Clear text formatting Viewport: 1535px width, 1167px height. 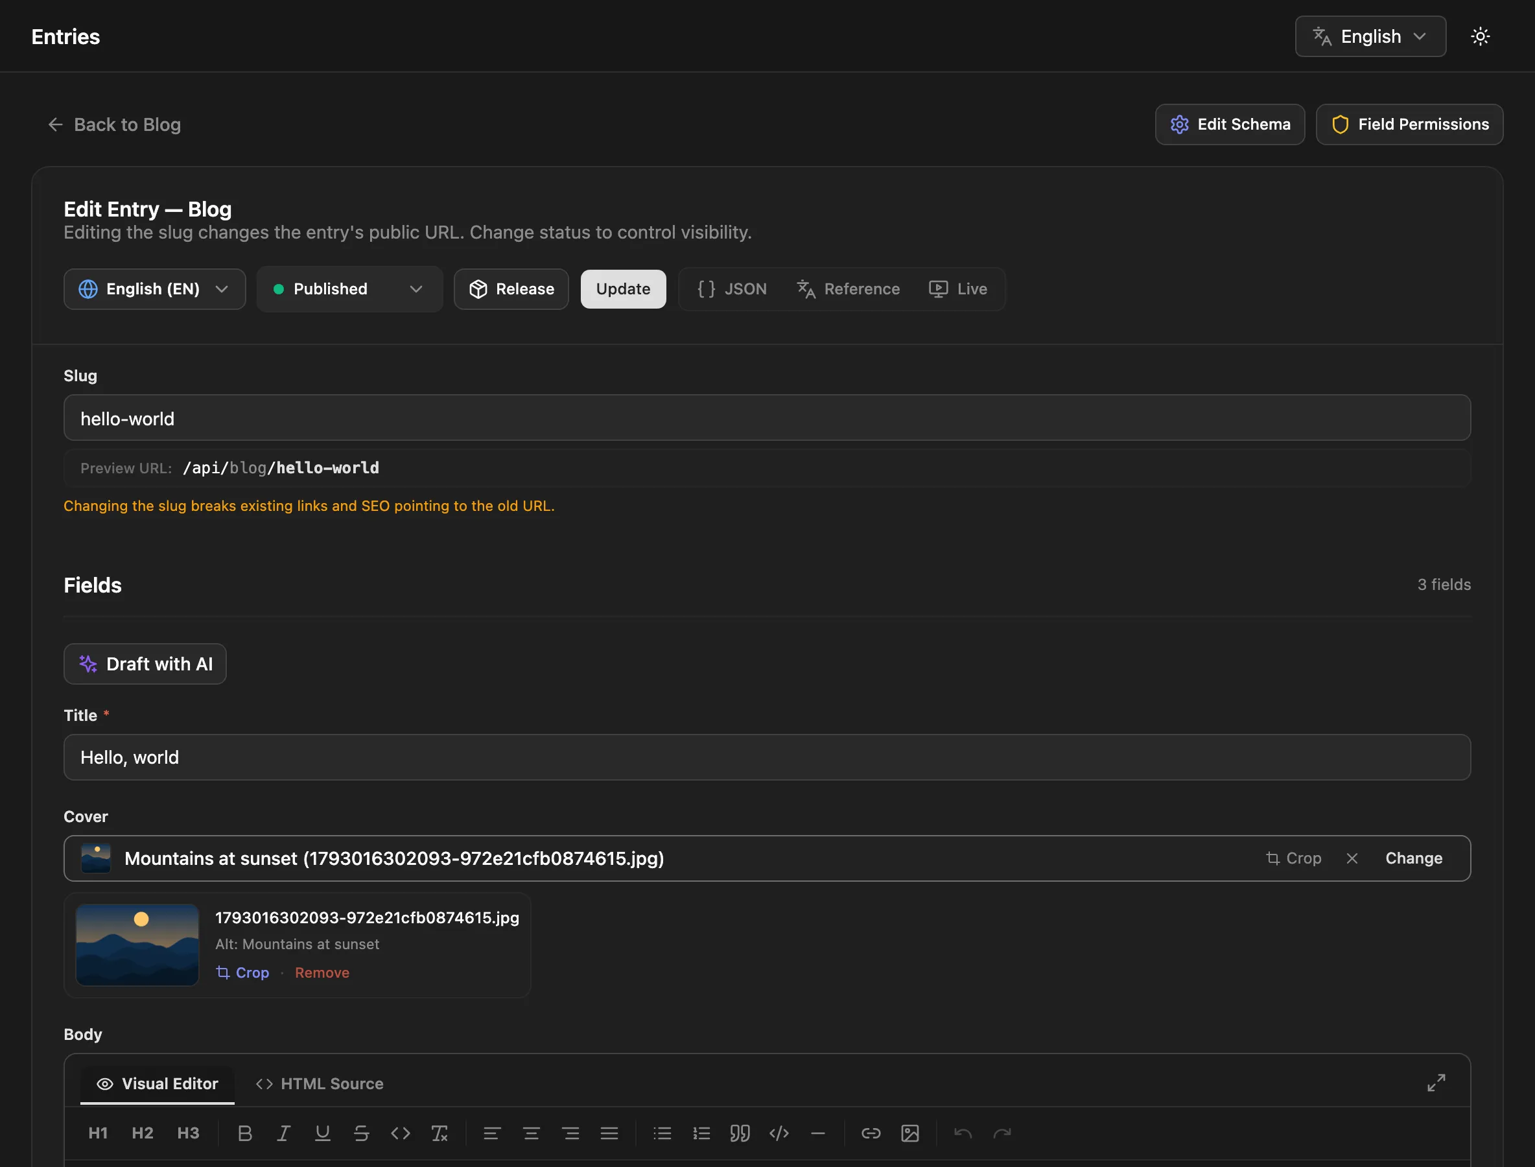pos(439,1133)
